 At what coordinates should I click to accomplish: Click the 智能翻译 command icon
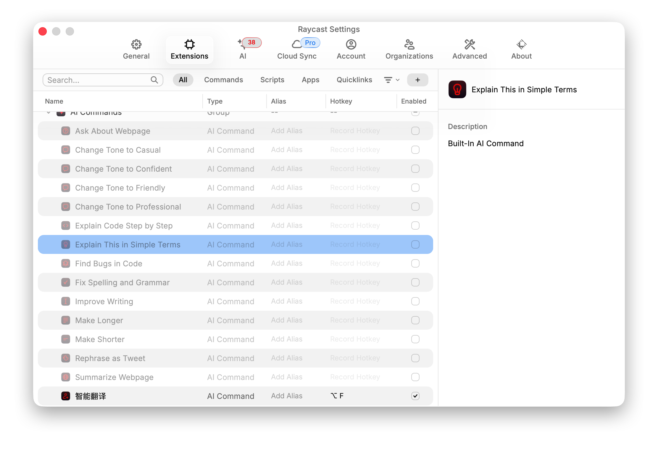coord(66,396)
